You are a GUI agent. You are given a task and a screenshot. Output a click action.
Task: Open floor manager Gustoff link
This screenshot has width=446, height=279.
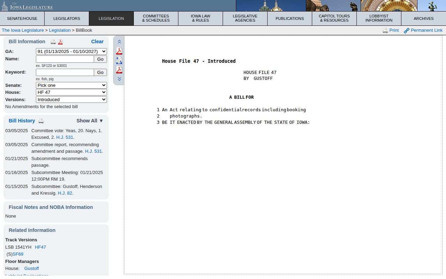click(x=32, y=269)
